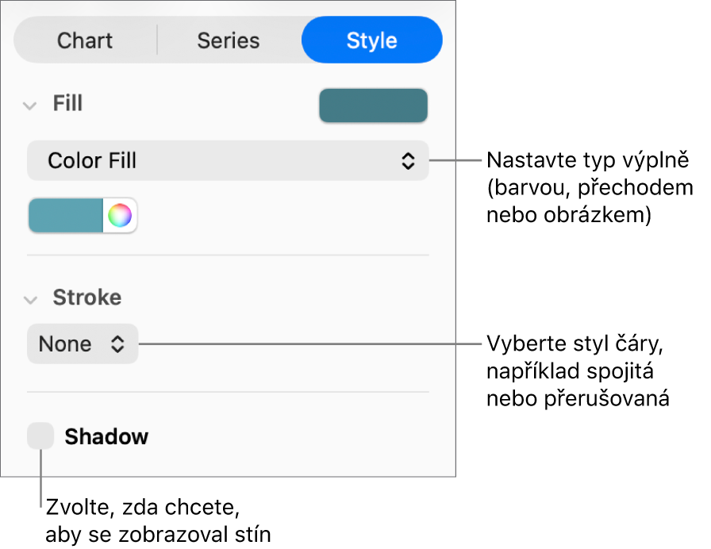Open the Stroke style dropdown showing None
The width and height of the screenshot is (711, 549).
(x=83, y=344)
